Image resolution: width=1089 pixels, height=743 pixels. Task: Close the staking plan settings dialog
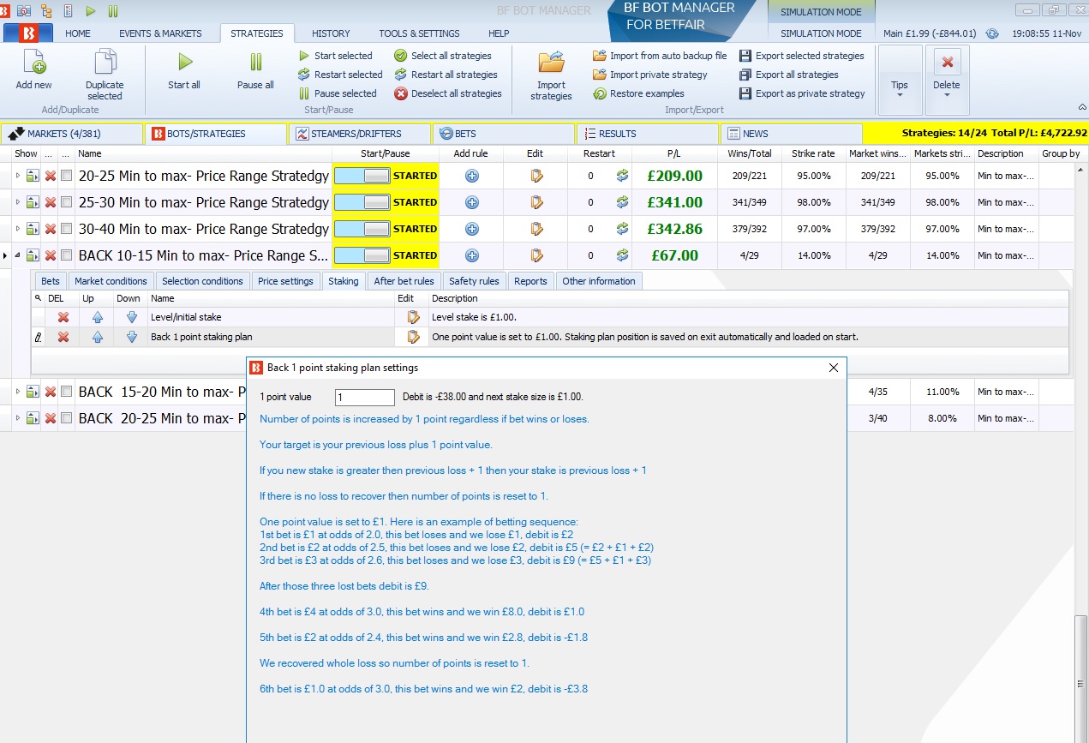point(834,368)
